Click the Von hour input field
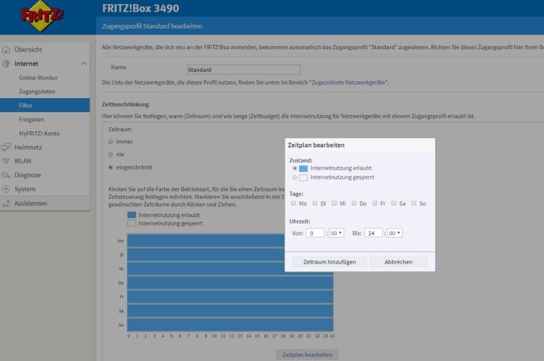This screenshot has height=361, width=544. click(x=315, y=233)
